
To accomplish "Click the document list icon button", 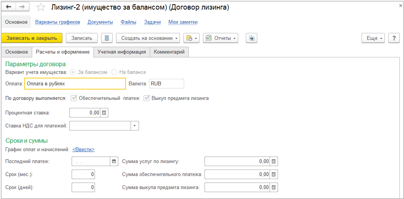I will click(107, 38).
